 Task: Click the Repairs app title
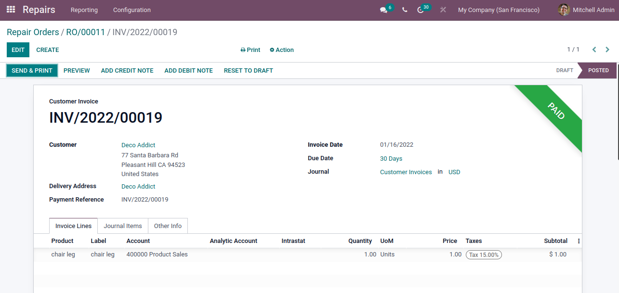click(x=39, y=10)
